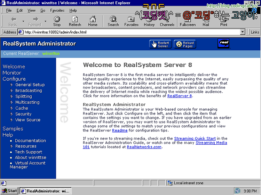This screenshot has width=261, height=195.
Task: Visit the RealNetworks.com link
Action: [144, 147]
